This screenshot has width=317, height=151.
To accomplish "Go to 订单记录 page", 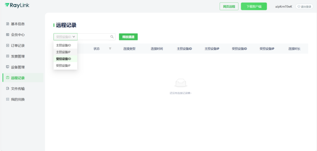I will [23, 46].
